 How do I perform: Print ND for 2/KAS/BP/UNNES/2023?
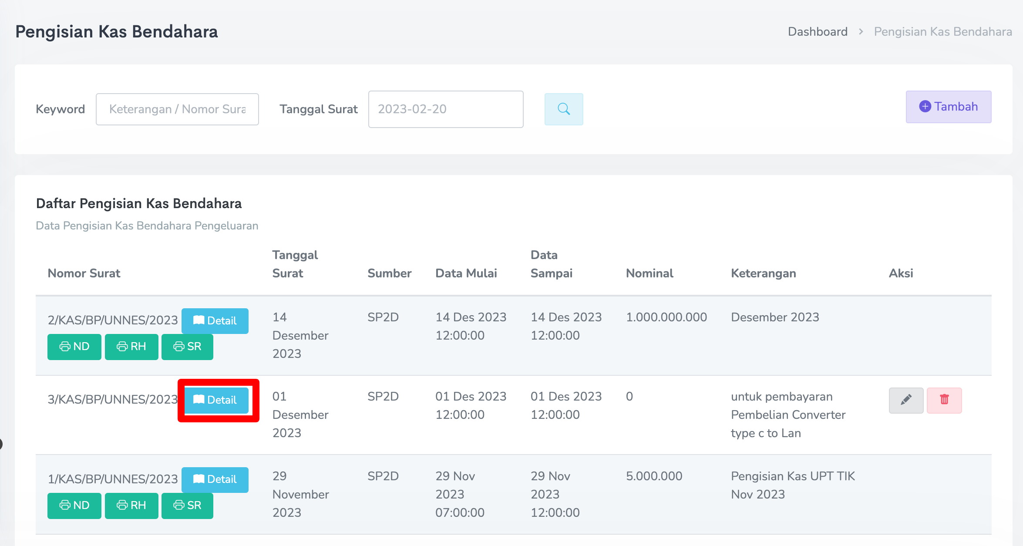[x=74, y=347]
